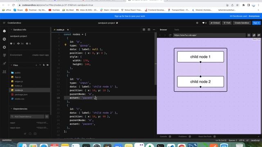Screen dimensions: 262x147
Task: Open Sandbox Info sidebar icon
Action: coord(5,31)
